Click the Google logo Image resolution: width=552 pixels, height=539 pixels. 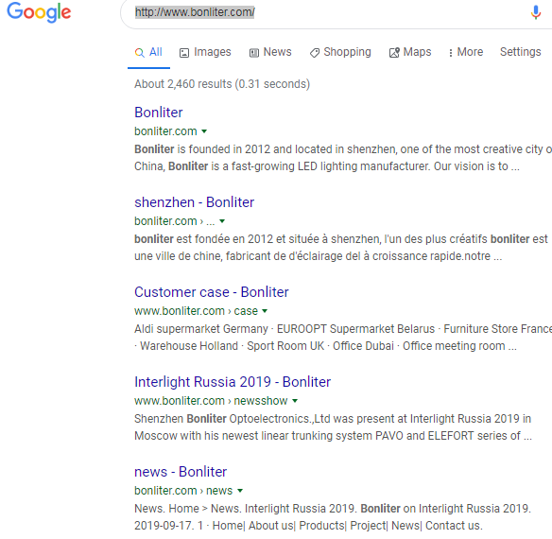39,12
